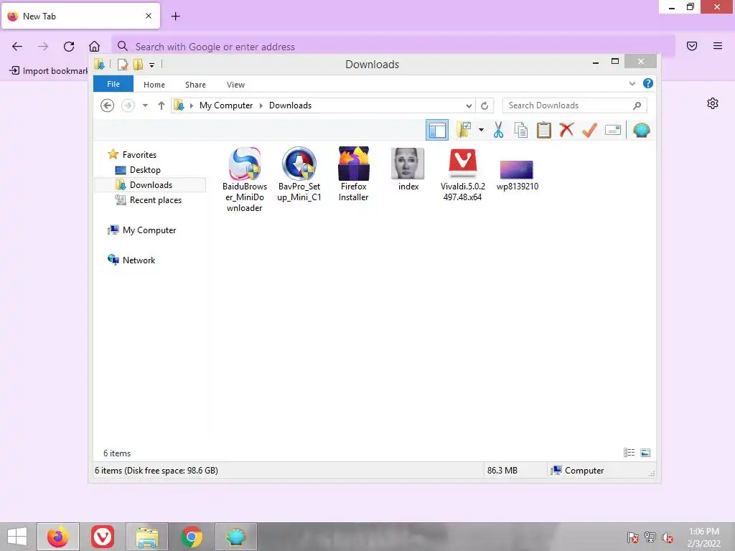Click volume speaker tray icon
Image resolution: width=735 pixels, height=551 pixels.
[667, 538]
